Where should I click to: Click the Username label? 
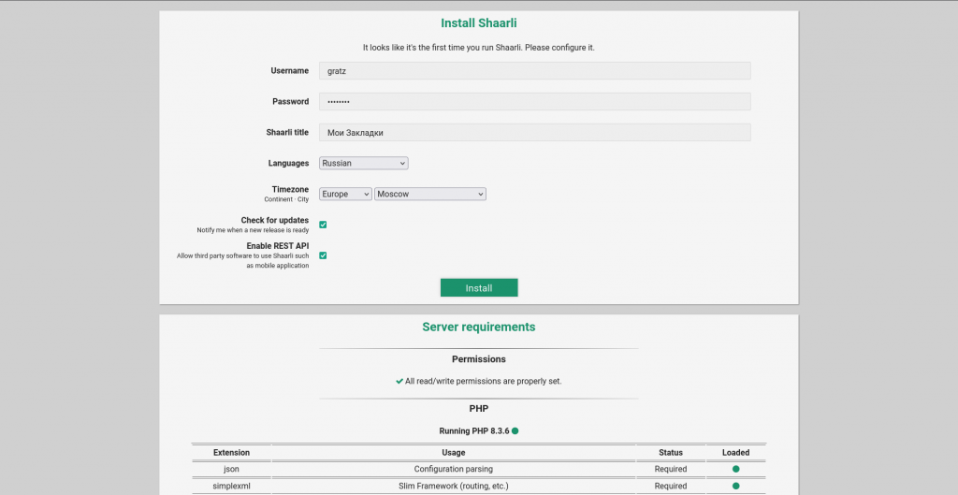pyautogui.click(x=290, y=71)
